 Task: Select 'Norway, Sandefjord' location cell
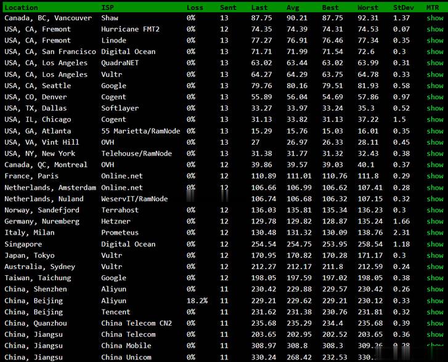pos(42,210)
